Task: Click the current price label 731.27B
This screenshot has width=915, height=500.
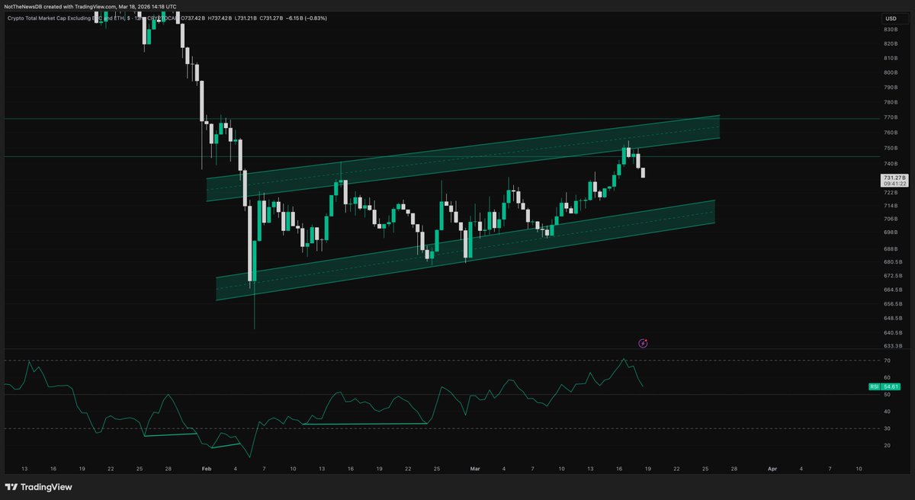Action: [x=893, y=177]
